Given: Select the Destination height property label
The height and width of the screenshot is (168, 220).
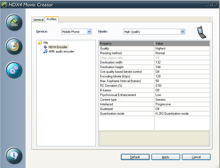Looking at the screenshot, I should click(112, 67).
